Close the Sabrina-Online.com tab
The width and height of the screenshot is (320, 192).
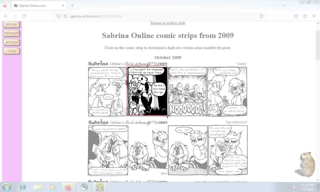coord(63,5)
